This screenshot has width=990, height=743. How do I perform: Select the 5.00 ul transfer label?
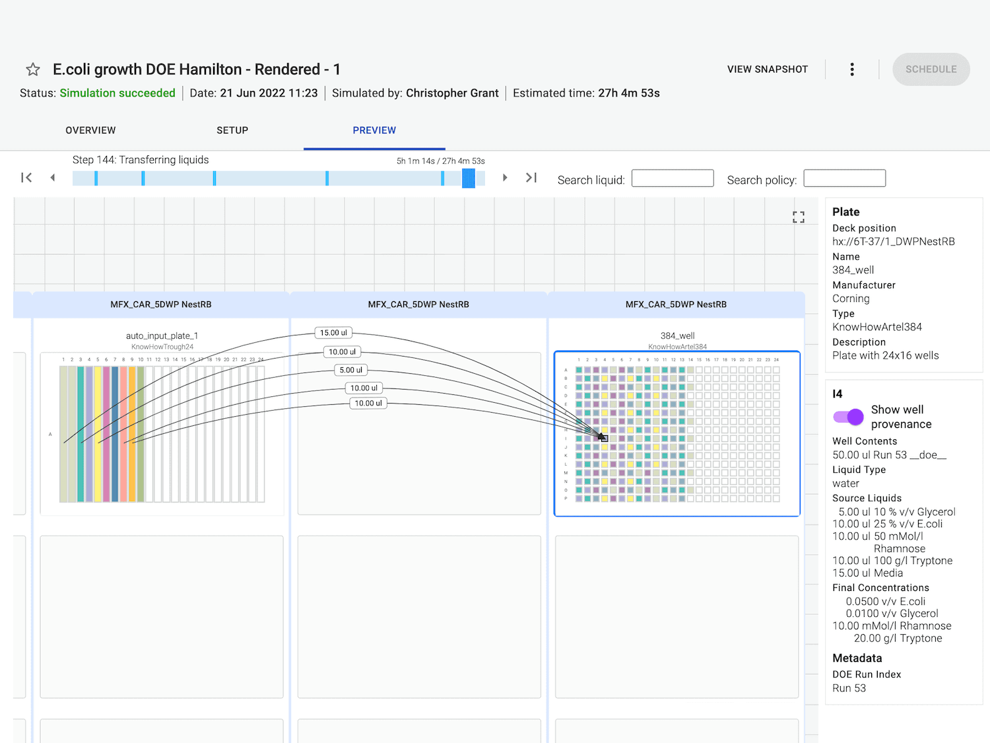[350, 370]
